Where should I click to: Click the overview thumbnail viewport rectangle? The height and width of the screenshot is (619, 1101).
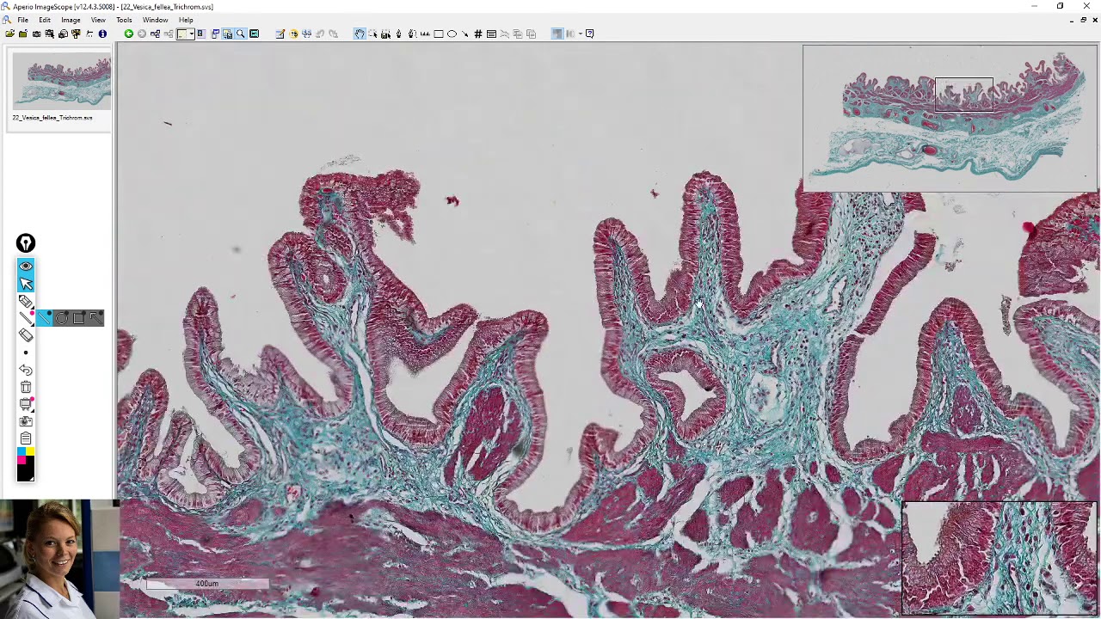click(x=963, y=95)
